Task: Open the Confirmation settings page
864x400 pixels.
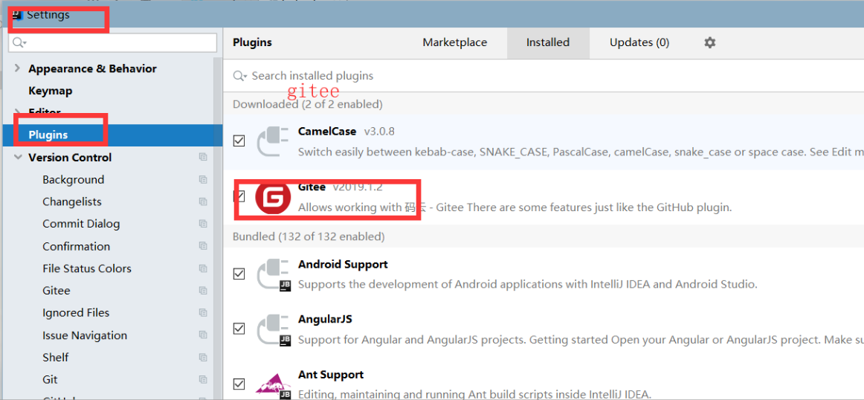Action: 76,246
